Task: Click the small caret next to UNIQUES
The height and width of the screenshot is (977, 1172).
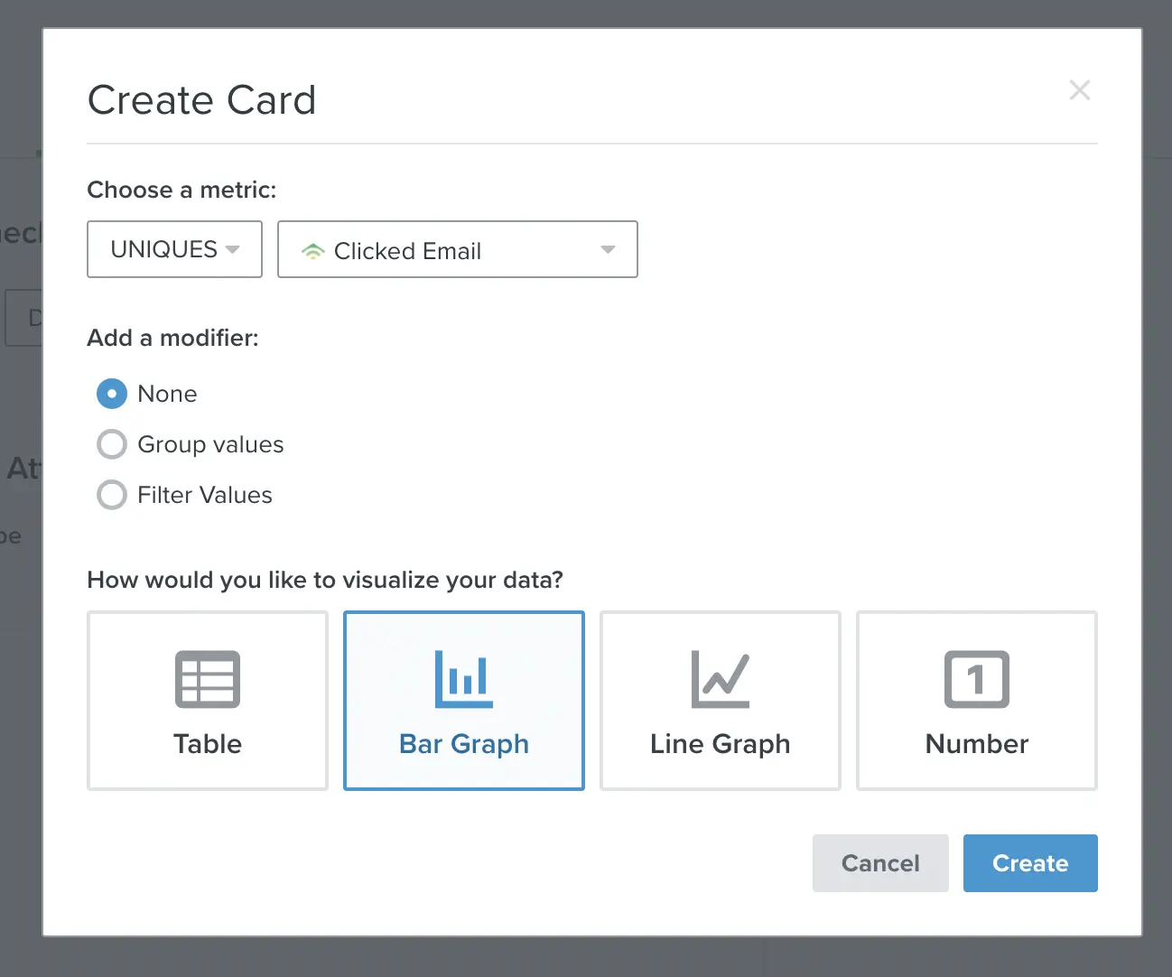Action: [x=232, y=249]
